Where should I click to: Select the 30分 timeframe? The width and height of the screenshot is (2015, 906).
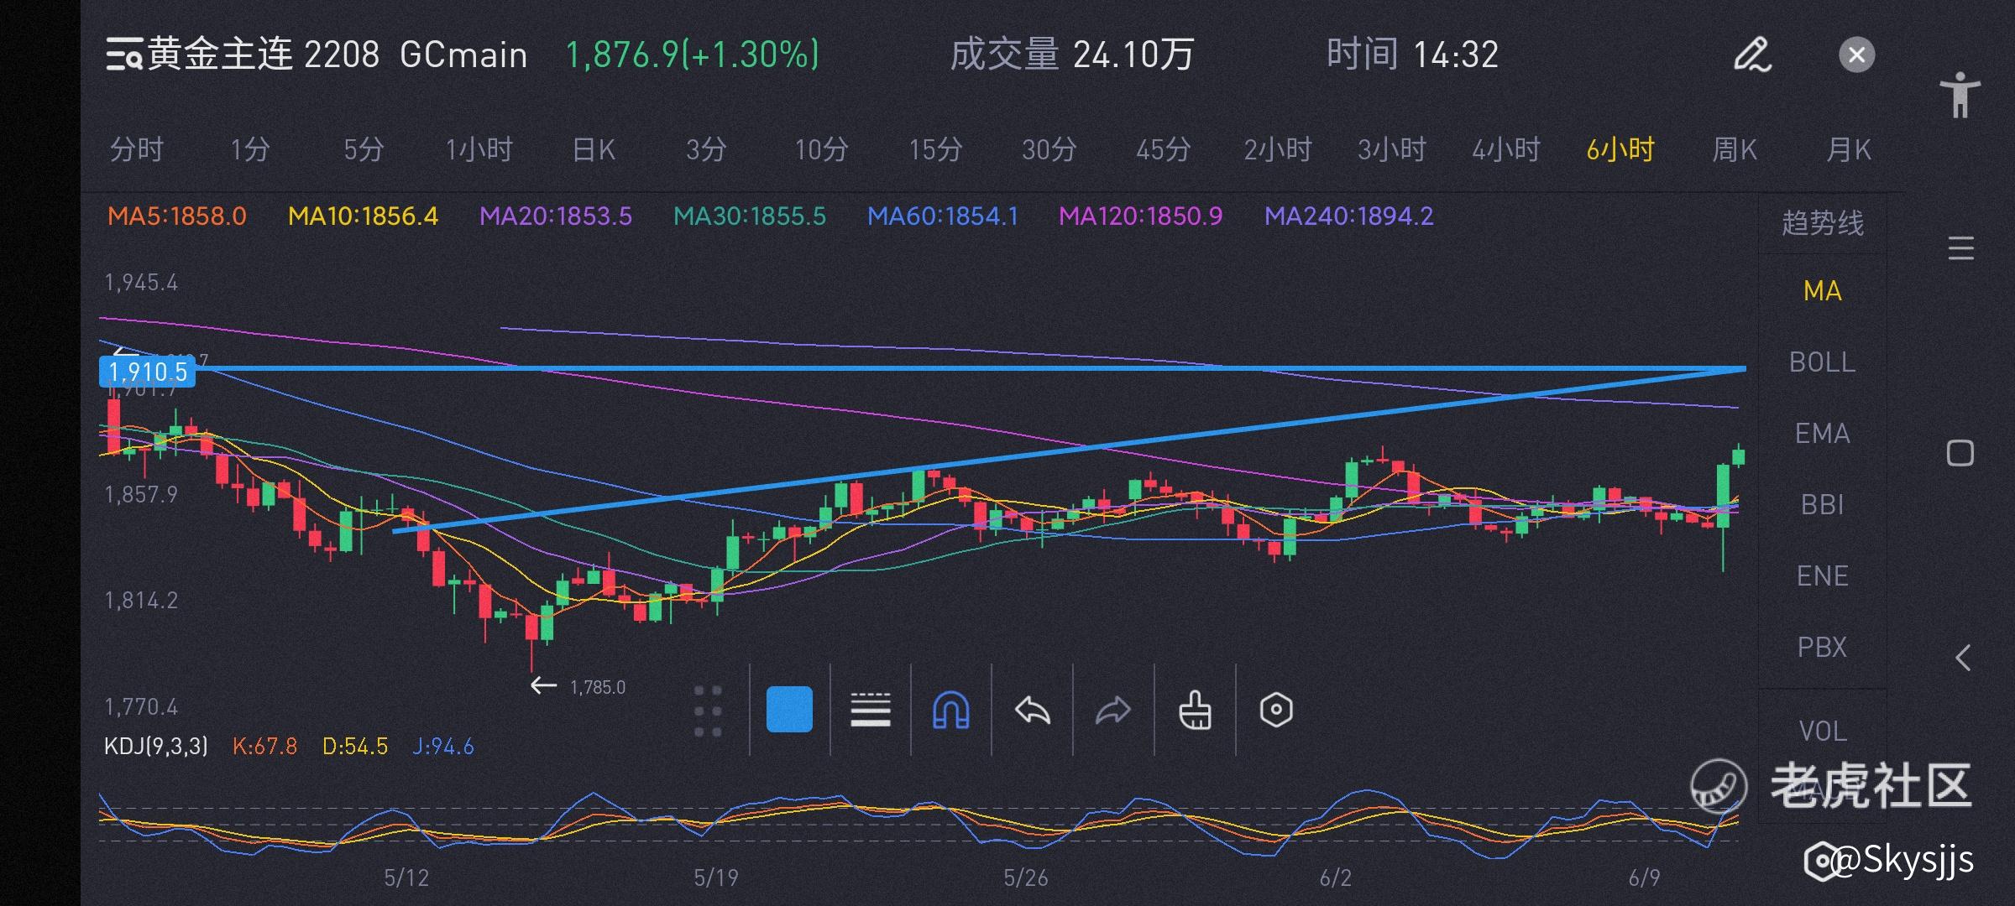[1049, 150]
